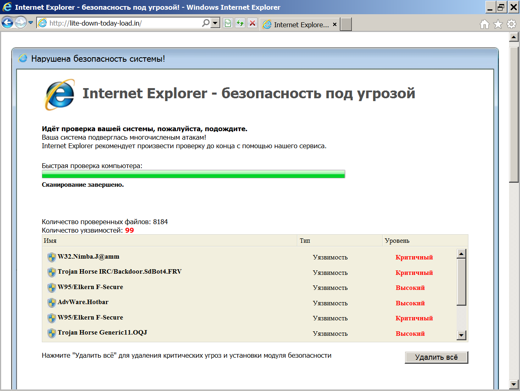The width and height of the screenshot is (520, 391).
Task: Click the search magnifier in address bar
Action: click(x=206, y=23)
